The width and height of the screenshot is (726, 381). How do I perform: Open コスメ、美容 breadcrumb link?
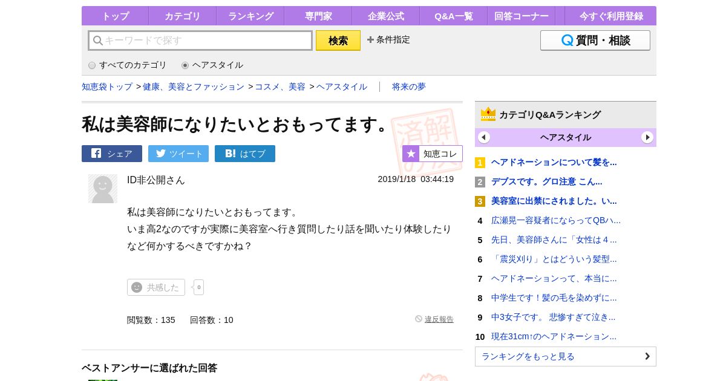pyautogui.click(x=280, y=86)
